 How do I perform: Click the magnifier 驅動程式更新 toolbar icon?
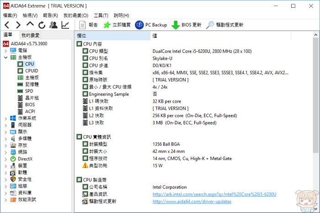pyautogui.click(x=210, y=25)
